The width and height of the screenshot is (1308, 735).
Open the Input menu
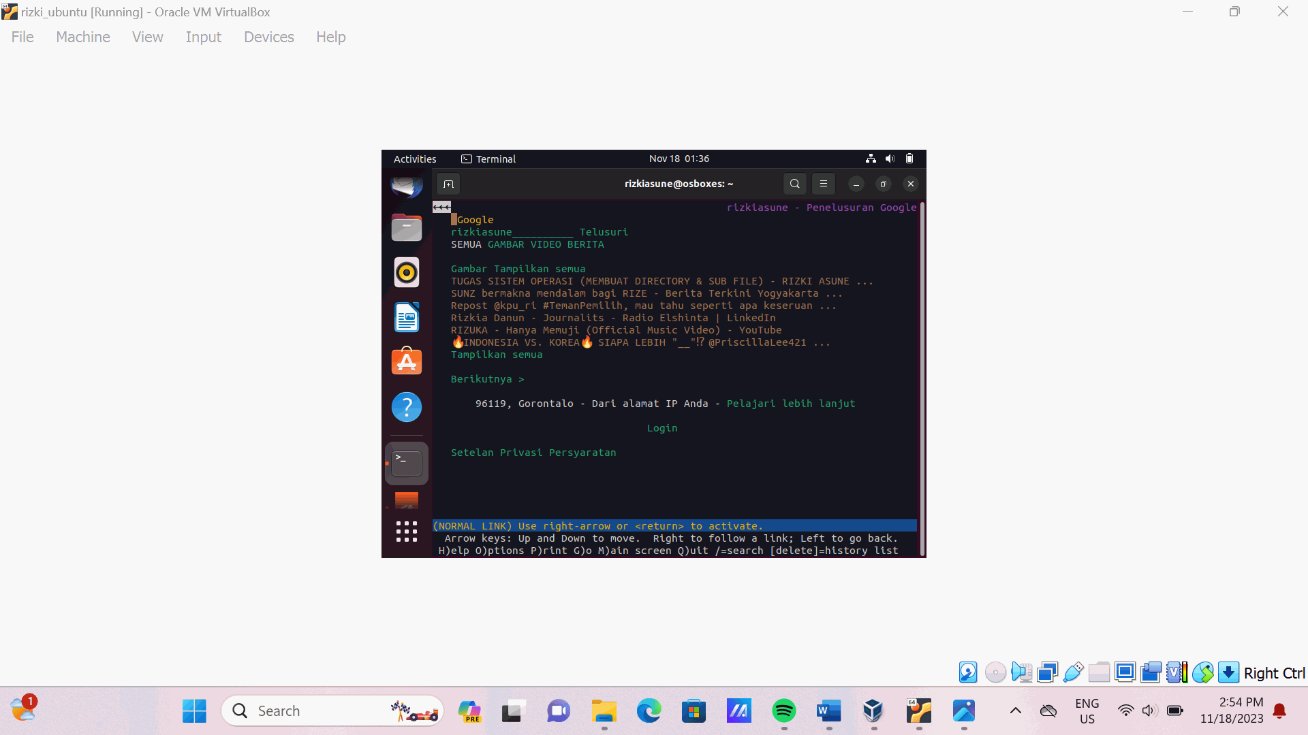point(203,37)
